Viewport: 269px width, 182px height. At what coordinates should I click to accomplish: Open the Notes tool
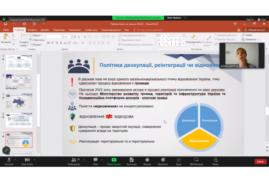[215, 160]
